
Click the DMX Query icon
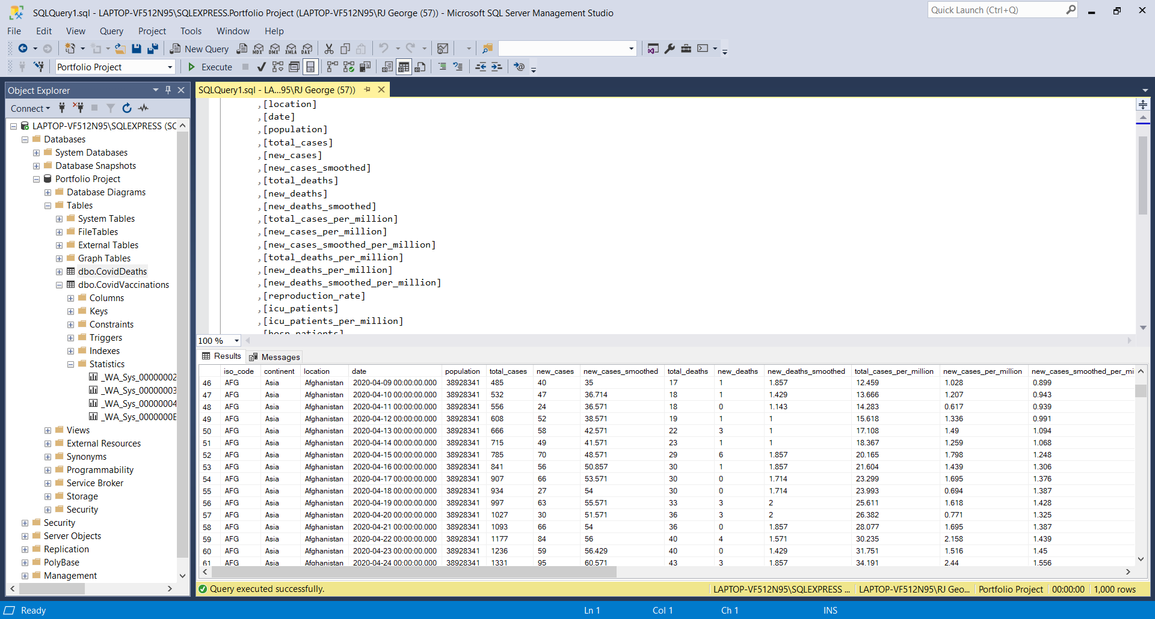(x=274, y=49)
